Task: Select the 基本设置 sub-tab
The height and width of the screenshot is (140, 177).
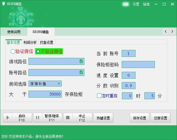Action: [x=13, y=42]
